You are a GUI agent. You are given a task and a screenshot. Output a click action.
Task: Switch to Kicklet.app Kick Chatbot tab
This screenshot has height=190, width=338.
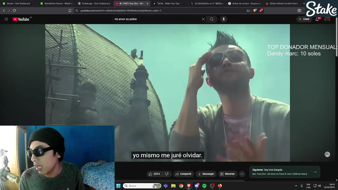[x=94, y=3]
